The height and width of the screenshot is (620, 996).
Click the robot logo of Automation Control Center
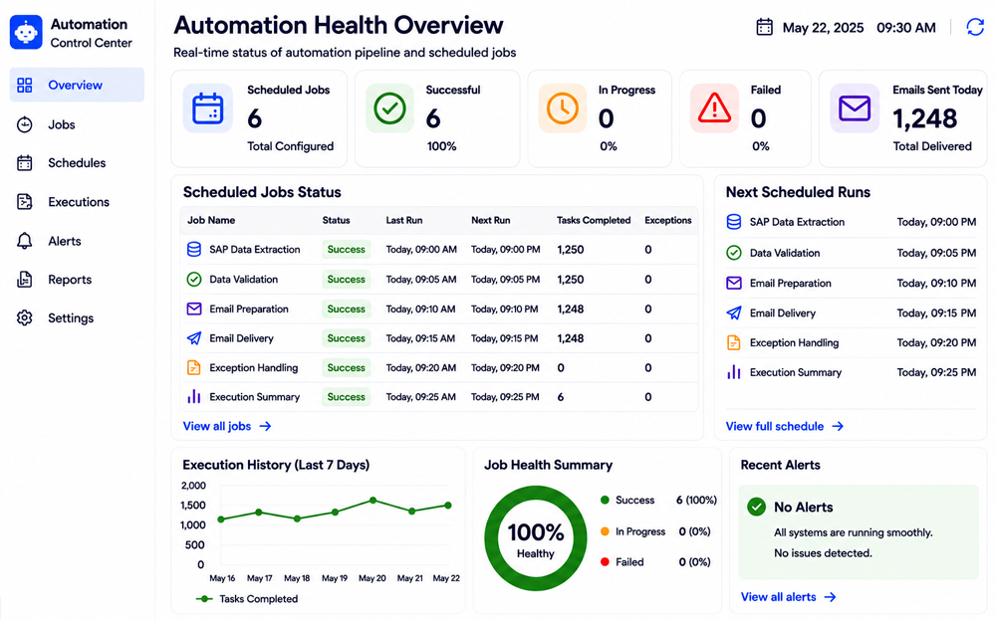pos(26,33)
